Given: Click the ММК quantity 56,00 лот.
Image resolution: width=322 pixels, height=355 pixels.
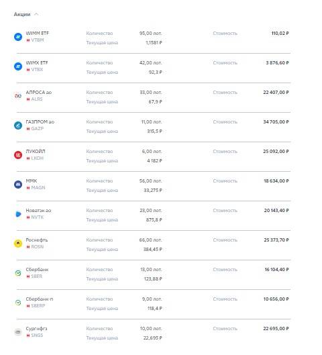Looking at the screenshot, I should 150,181.
